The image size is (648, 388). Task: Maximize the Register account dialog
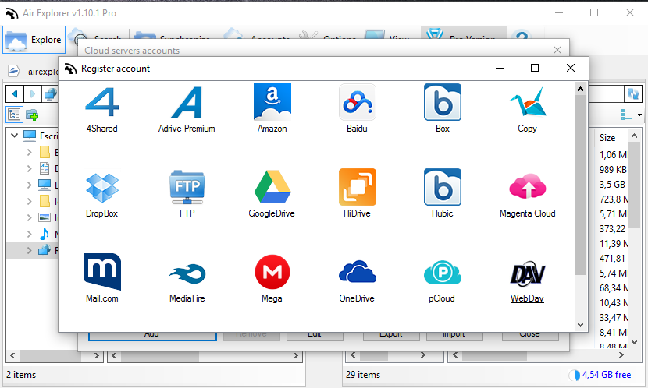pyautogui.click(x=535, y=68)
